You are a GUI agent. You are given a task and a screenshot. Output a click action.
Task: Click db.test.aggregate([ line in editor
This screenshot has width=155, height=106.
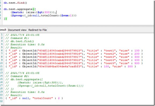(20, 9)
